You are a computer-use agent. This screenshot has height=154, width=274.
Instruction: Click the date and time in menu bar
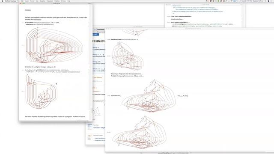tap(245, 1)
